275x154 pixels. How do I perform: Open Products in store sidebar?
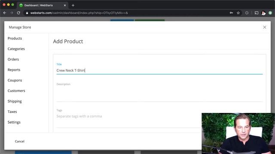pyautogui.click(x=15, y=38)
